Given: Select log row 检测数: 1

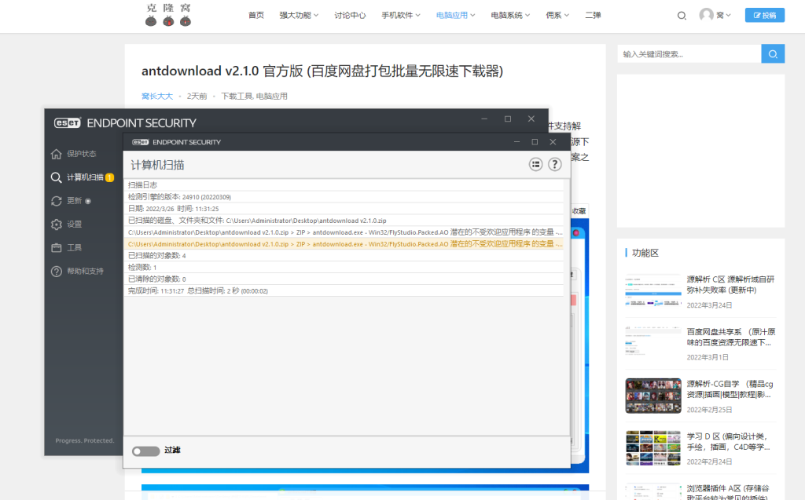Looking at the screenshot, I should tap(344, 267).
